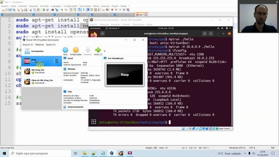Toggle Notepad++ show all characters icon
279x157 pixels.
pyautogui.click(x=84, y=10)
